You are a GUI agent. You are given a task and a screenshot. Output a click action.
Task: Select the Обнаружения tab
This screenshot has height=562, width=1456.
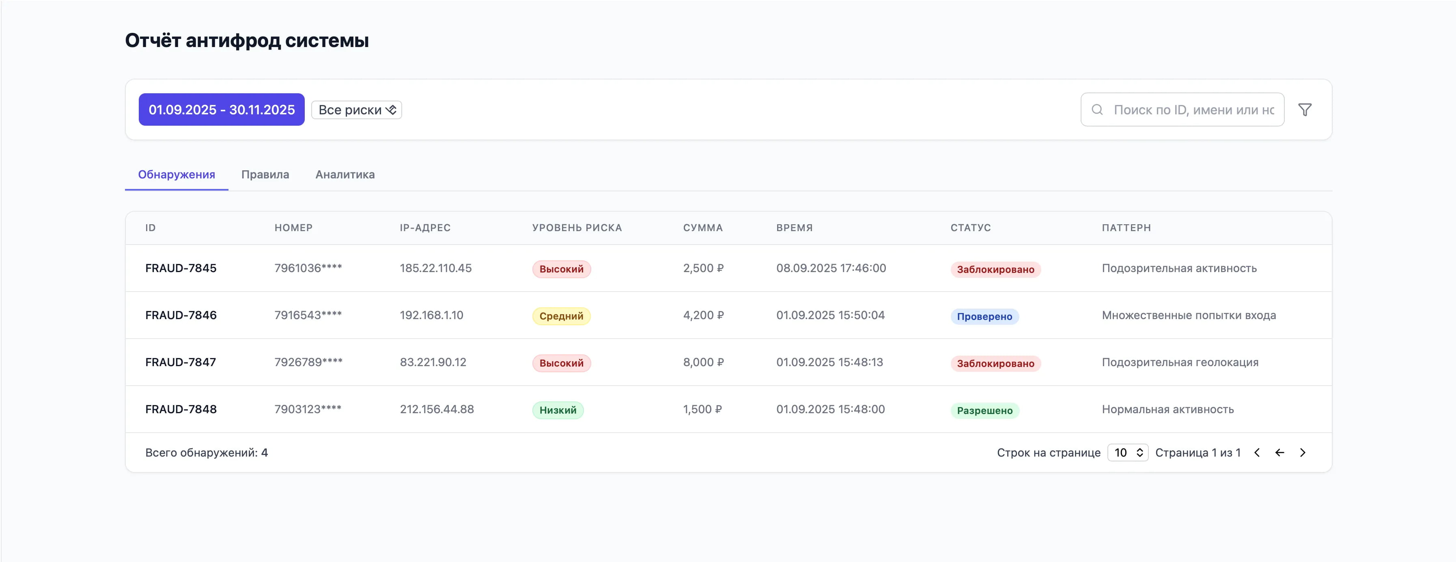click(x=177, y=174)
